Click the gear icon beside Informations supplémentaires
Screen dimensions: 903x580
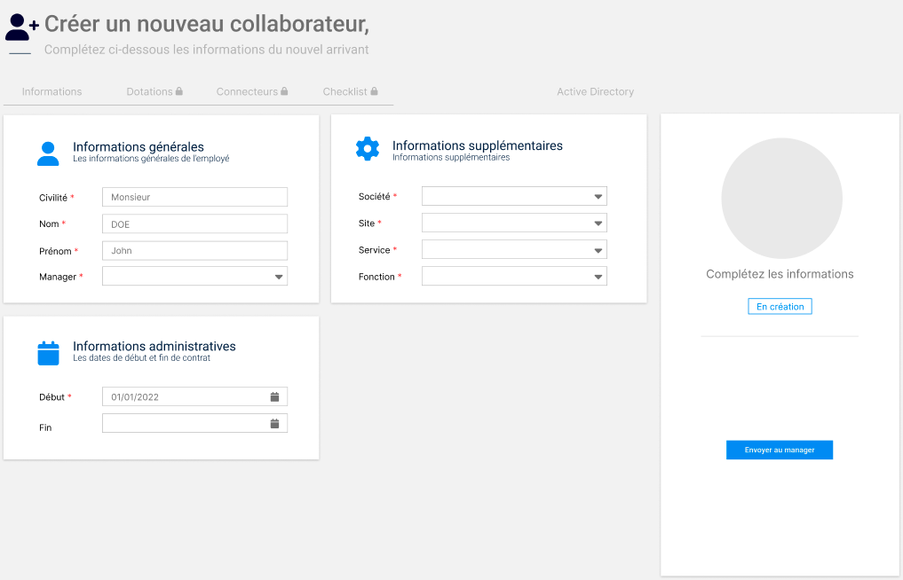[368, 149]
